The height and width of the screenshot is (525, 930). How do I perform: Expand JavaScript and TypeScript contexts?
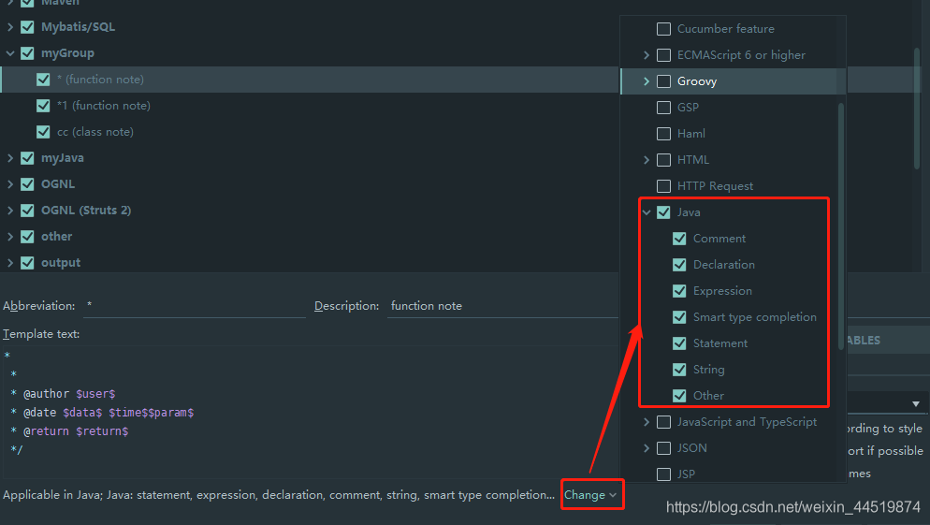coord(647,422)
